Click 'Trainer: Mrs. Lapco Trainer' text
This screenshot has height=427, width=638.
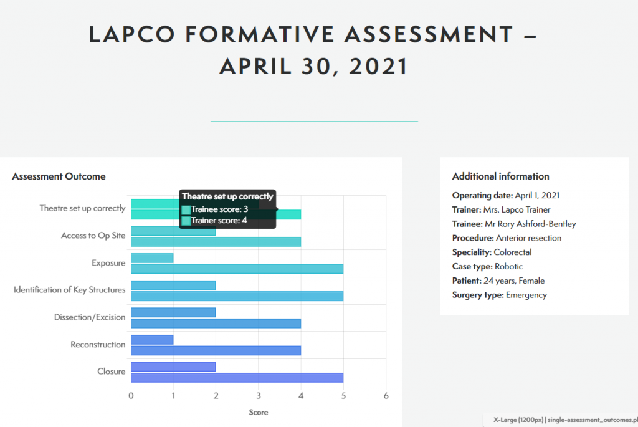tap(502, 209)
